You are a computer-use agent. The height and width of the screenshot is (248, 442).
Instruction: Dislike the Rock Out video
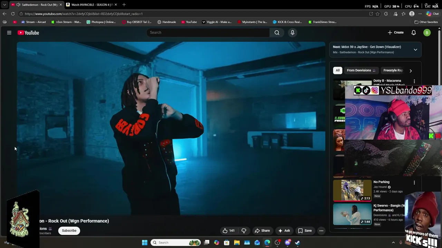coord(244,231)
